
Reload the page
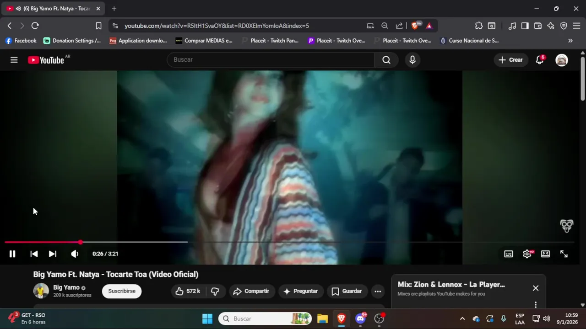click(x=35, y=26)
